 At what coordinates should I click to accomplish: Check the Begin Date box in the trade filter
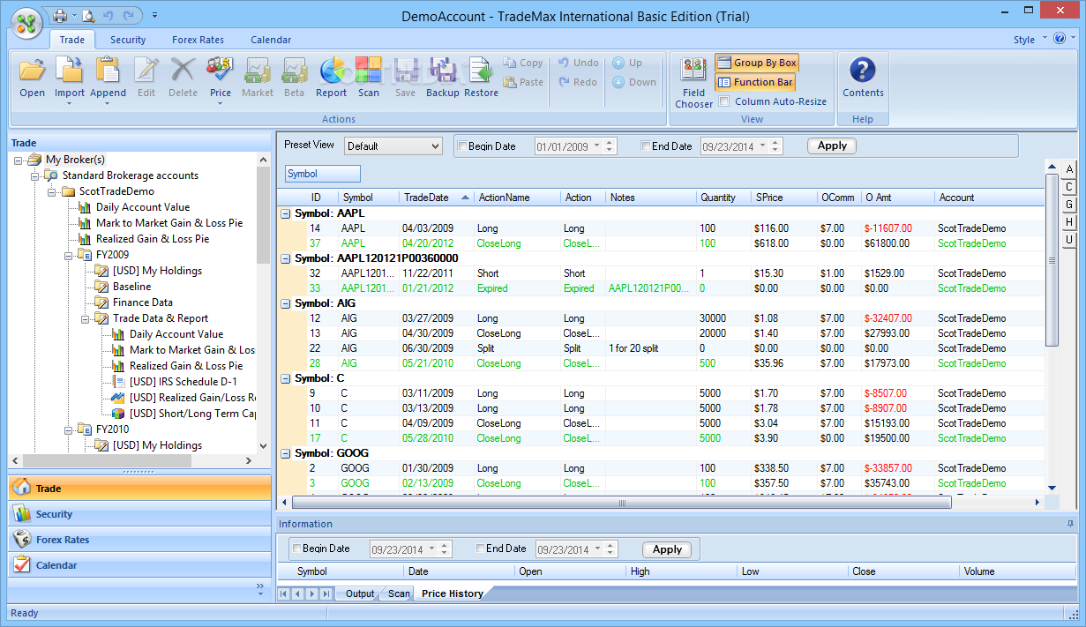[462, 146]
